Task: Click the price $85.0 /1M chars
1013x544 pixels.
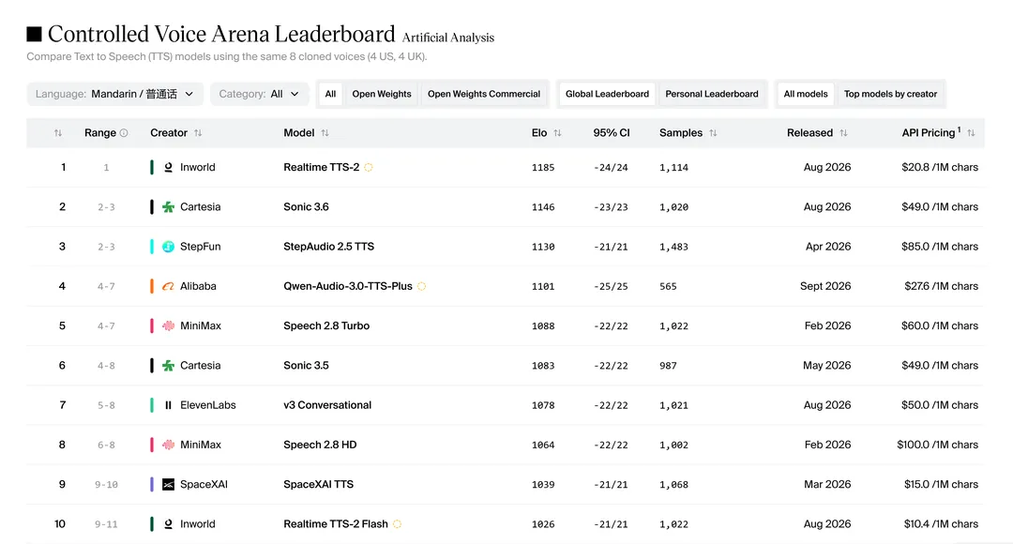Action: point(939,247)
